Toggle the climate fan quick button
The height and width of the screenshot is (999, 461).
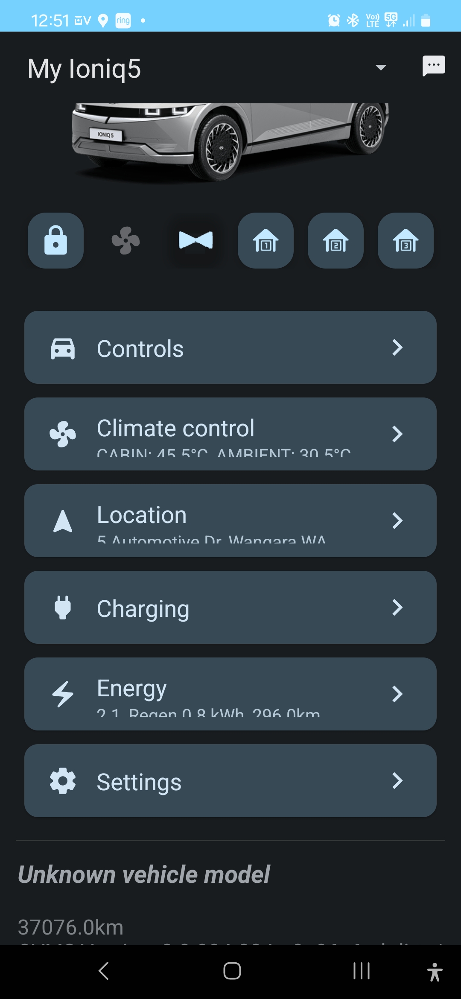pos(125,240)
